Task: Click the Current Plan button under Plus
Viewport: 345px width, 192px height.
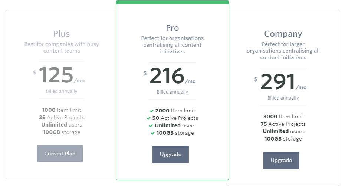Action: (60, 154)
